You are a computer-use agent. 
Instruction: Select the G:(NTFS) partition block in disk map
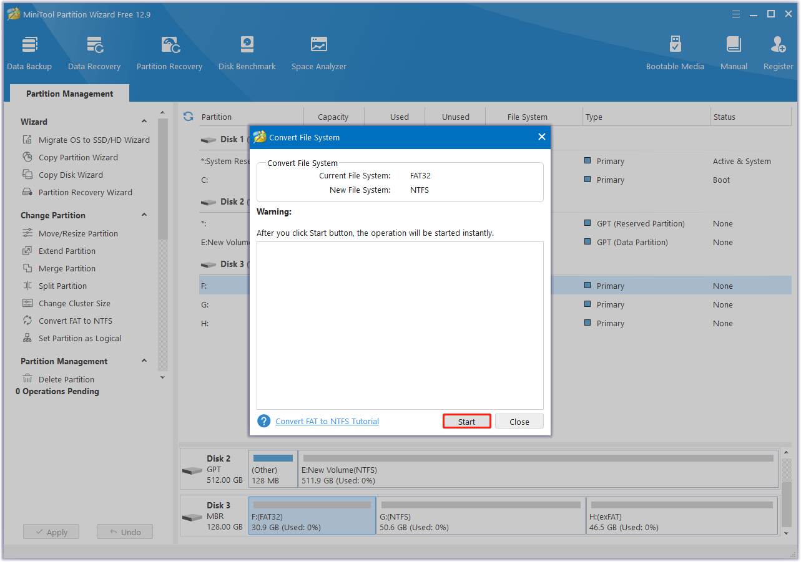pos(481,516)
